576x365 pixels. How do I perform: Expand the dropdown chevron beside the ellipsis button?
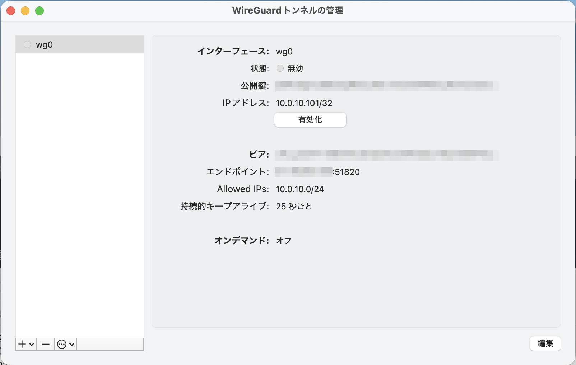pos(72,344)
